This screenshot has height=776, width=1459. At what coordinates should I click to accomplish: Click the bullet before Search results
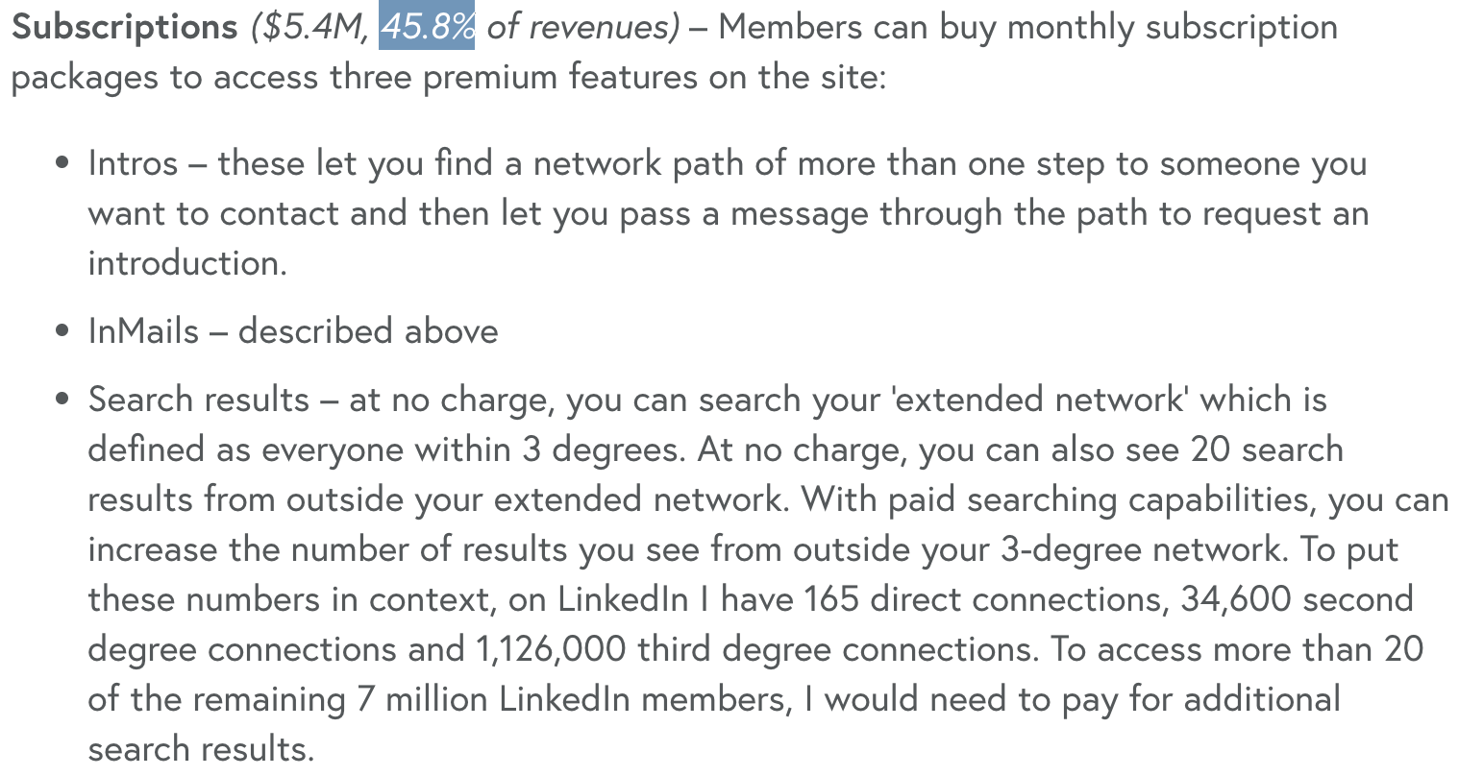pyautogui.click(x=62, y=400)
